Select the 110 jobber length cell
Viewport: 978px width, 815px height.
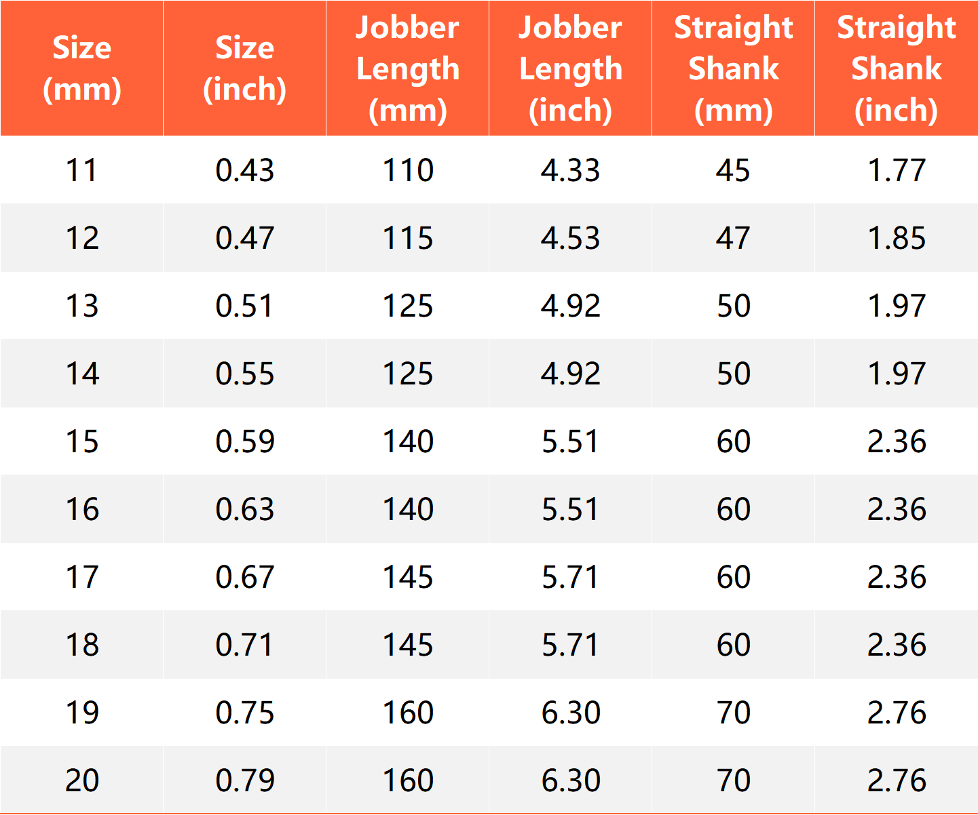(407, 170)
